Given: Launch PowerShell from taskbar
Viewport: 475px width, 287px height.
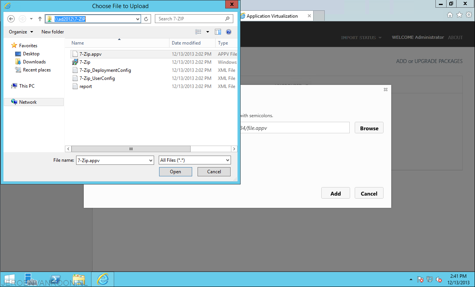Looking at the screenshot, I should (x=56, y=279).
